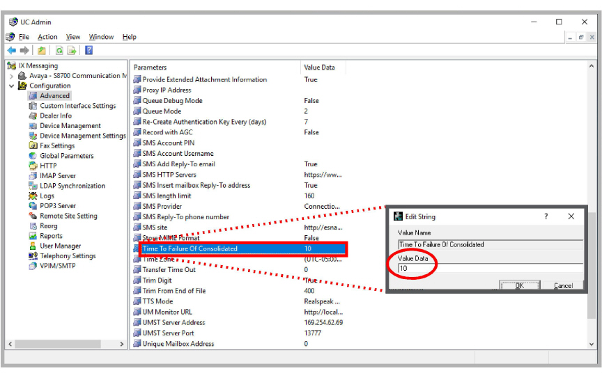Click the Device Management icon
This screenshot has width=602, height=373.
click(x=33, y=126)
